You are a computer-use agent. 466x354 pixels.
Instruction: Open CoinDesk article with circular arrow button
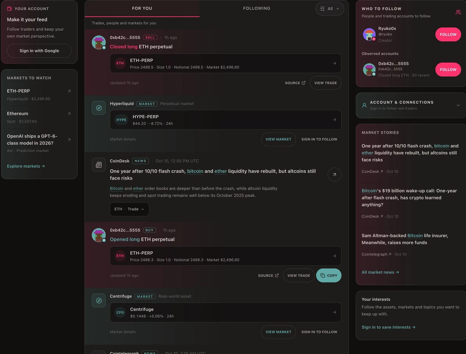[x=334, y=175]
